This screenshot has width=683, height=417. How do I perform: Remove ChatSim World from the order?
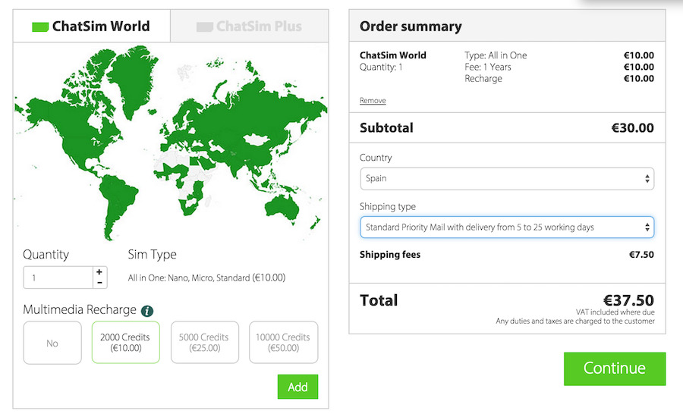point(373,101)
